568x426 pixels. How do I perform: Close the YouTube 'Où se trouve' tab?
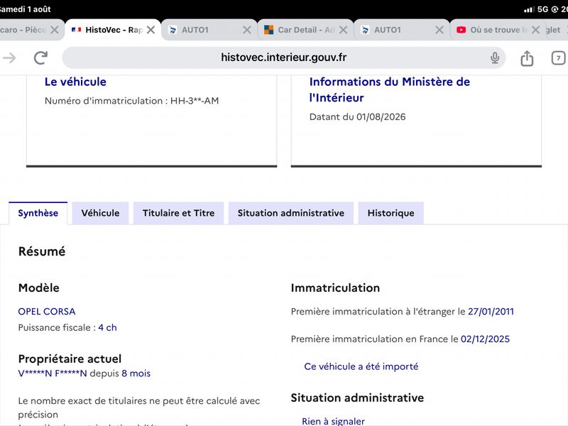tap(535, 30)
